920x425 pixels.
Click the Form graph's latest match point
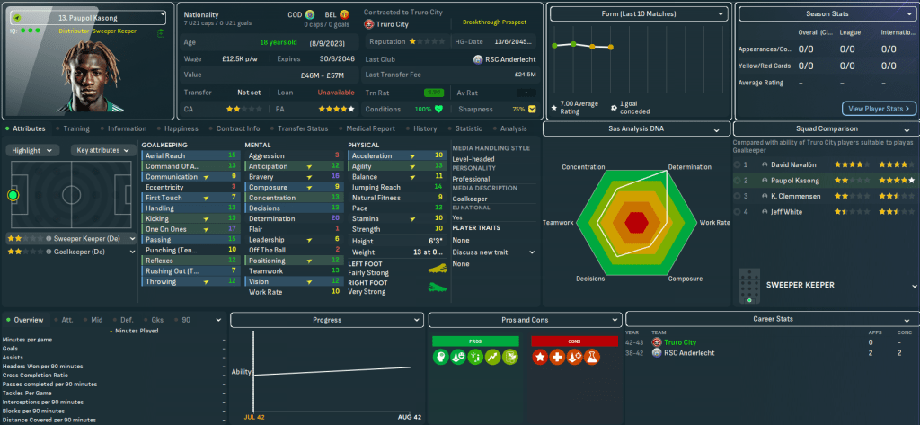610,47
